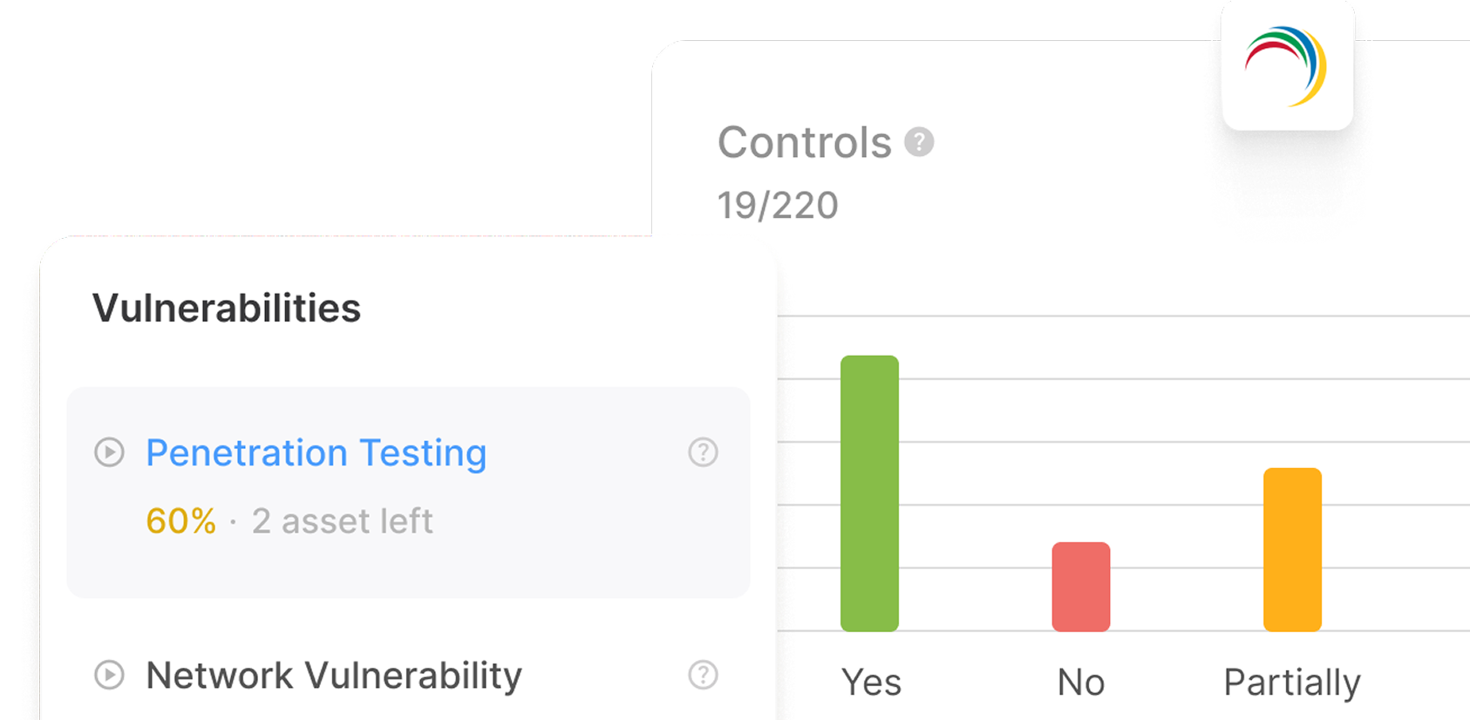The height and width of the screenshot is (720, 1470).
Task: Open the Penetration Testing link
Action: tap(316, 453)
